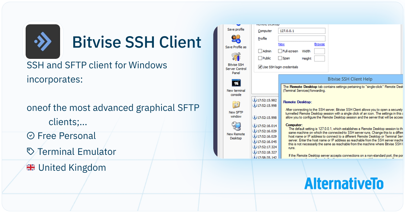Untick Use SSH login credentials checkbox
The height and width of the screenshot is (213, 405).
pos(260,67)
